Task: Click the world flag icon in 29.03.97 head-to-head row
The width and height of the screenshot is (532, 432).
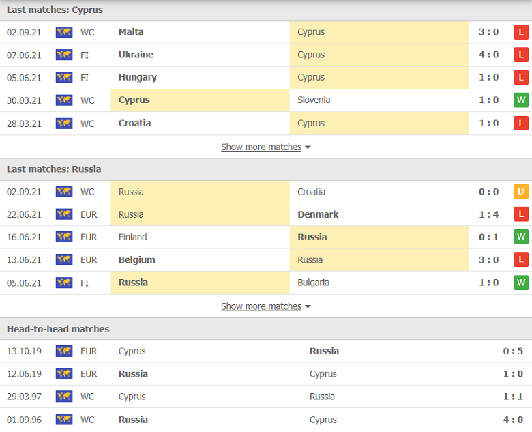Action: pyautogui.click(x=64, y=397)
